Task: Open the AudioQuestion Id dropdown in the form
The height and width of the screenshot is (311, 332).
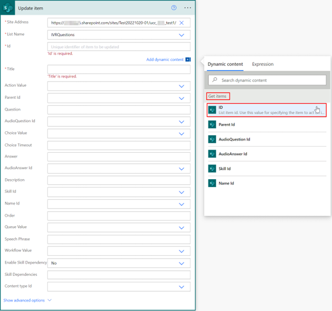Action: 181,122
